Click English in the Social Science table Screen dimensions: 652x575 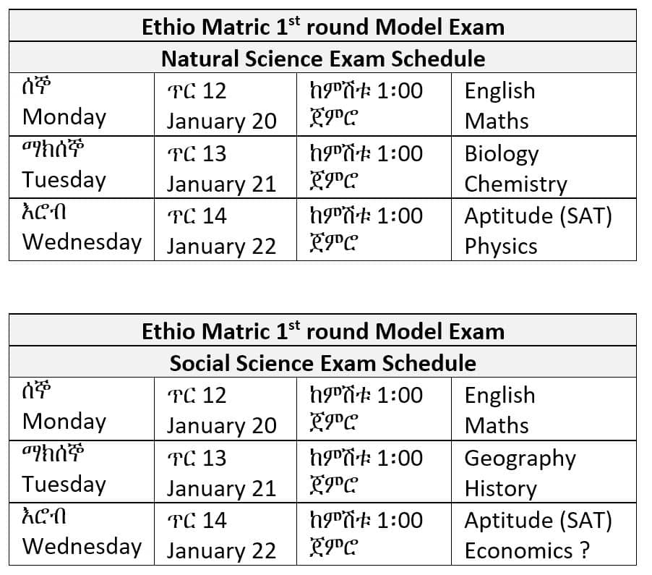point(499,396)
